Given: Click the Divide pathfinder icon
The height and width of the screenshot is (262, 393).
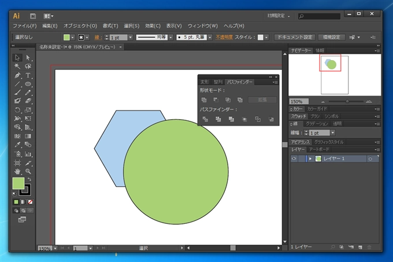Looking at the screenshot, I should click(x=205, y=119).
